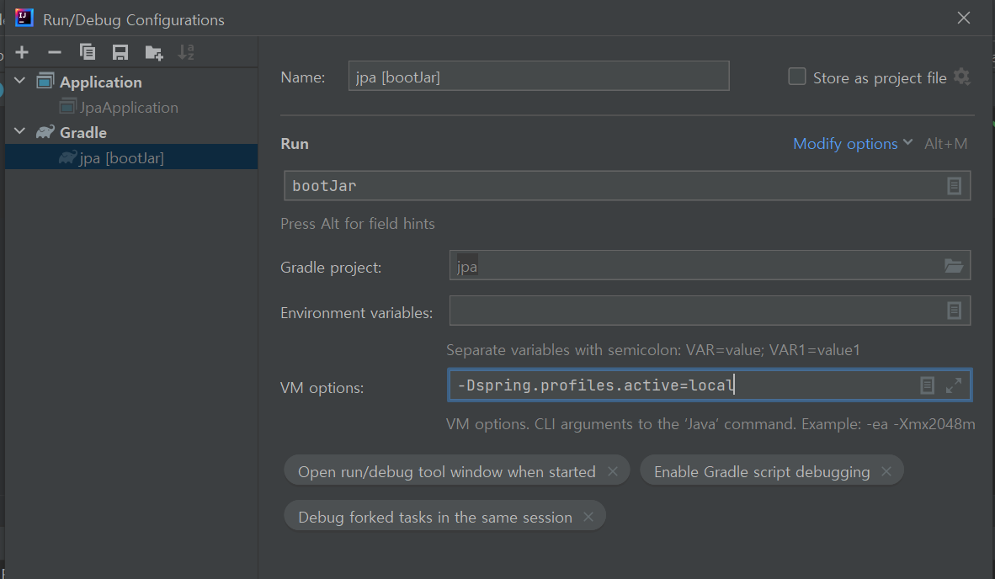Screen dimensions: 995x579
Task: Open the Modify options dropdown
Action: (852, 144)
